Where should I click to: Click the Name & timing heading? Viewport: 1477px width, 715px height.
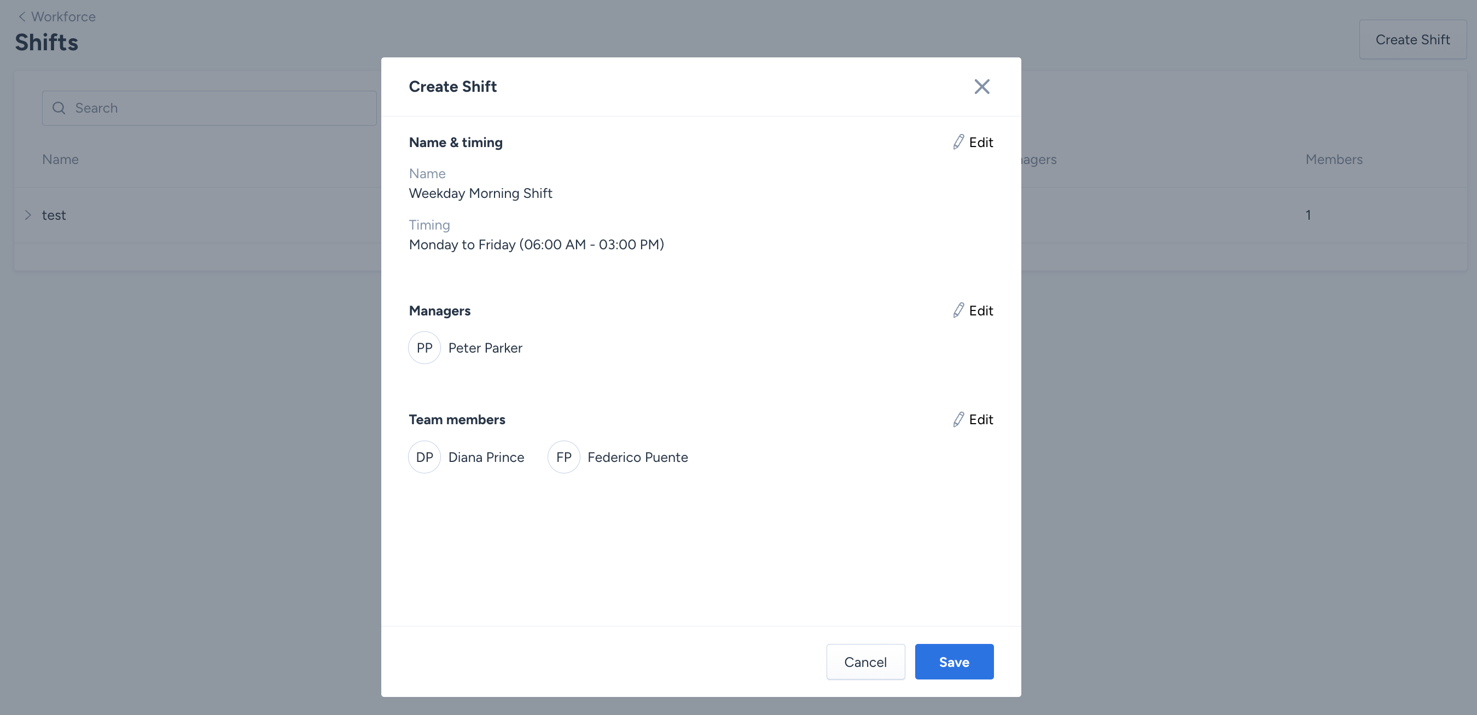456,142
